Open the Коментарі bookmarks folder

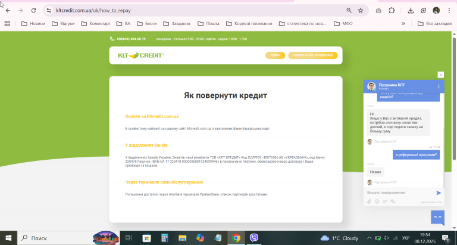95,23
